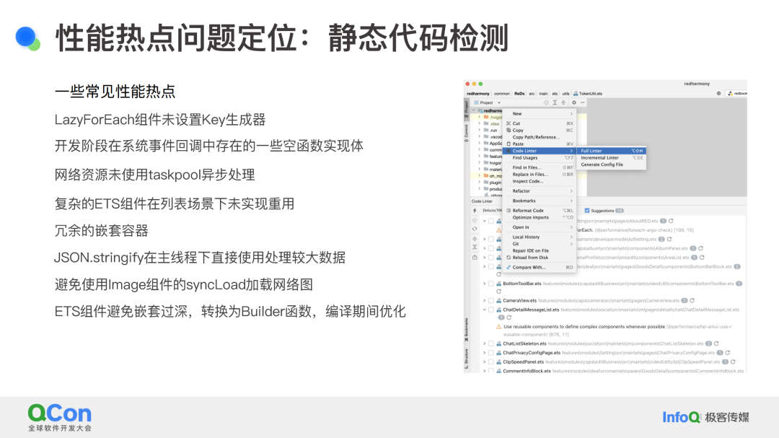Check the ClipSpeedPanel.ets checkbox

pos(491,362)
